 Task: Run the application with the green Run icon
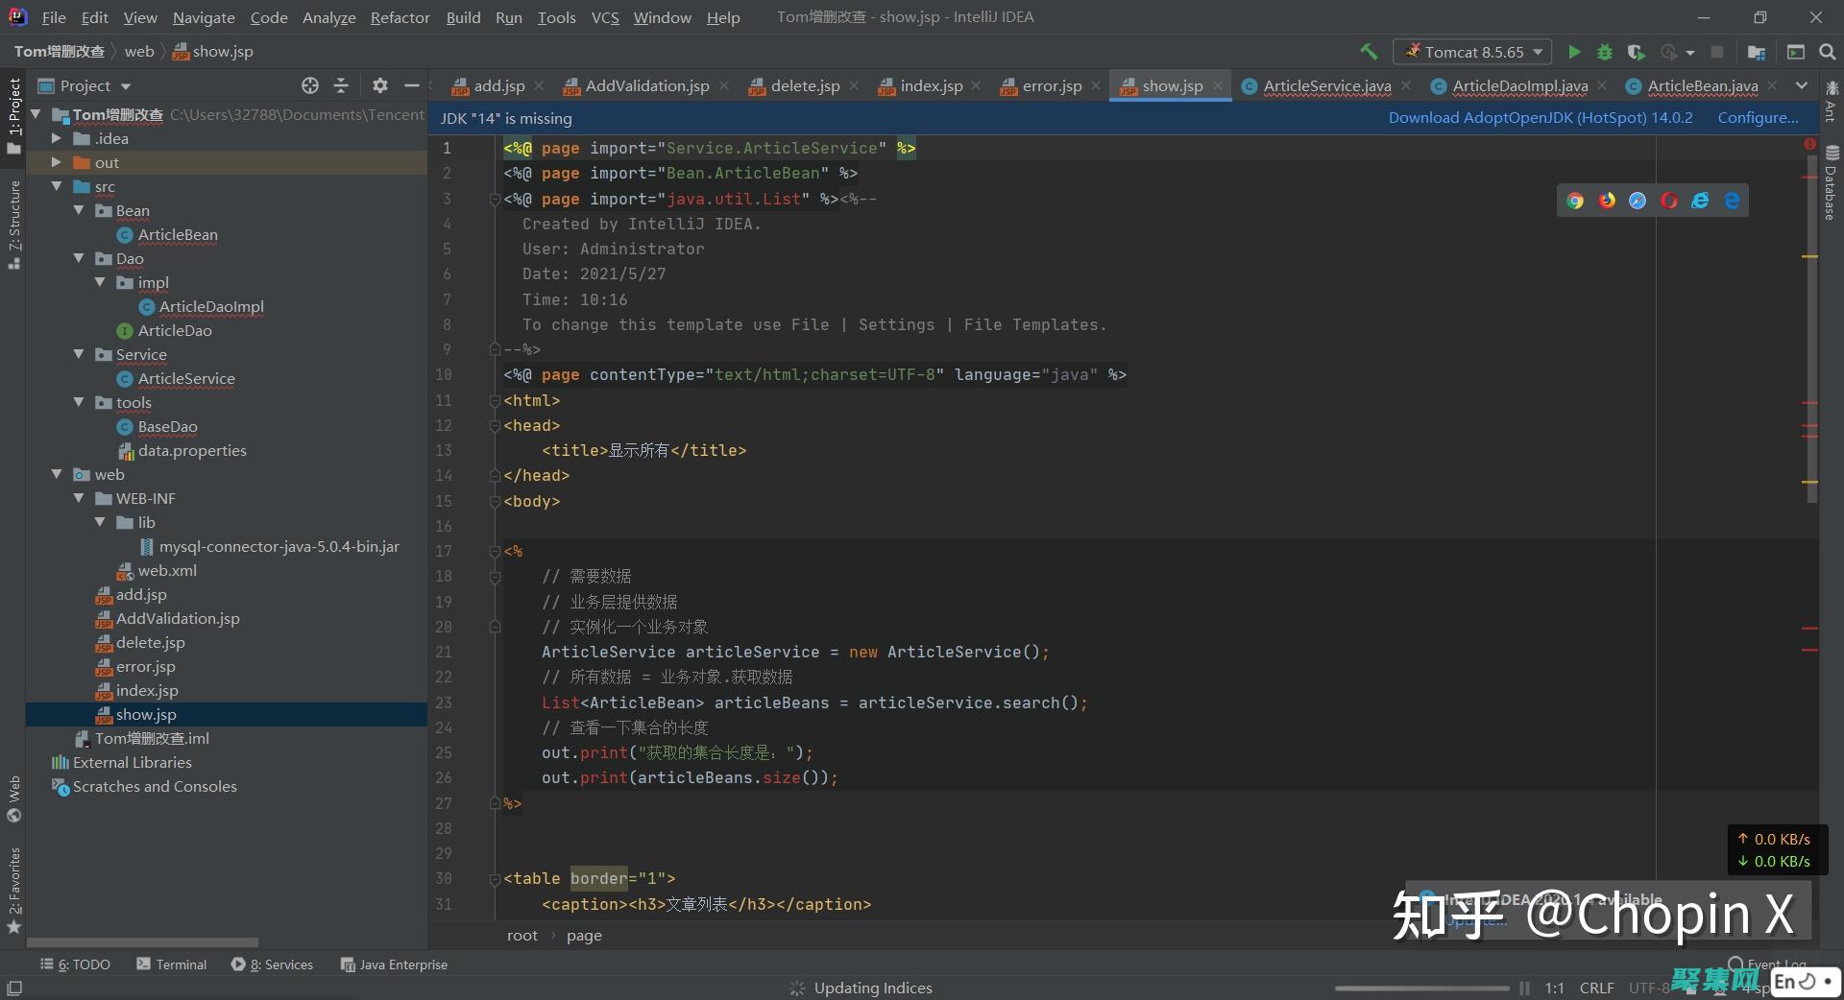pos(1574,52)
